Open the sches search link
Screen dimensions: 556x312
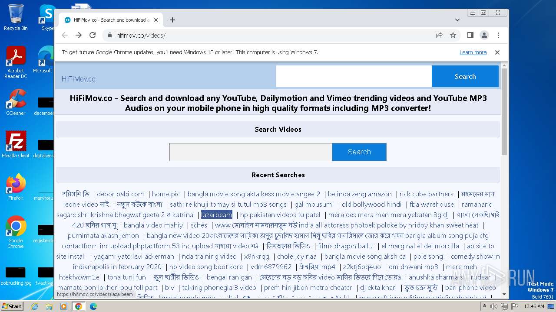199,225
